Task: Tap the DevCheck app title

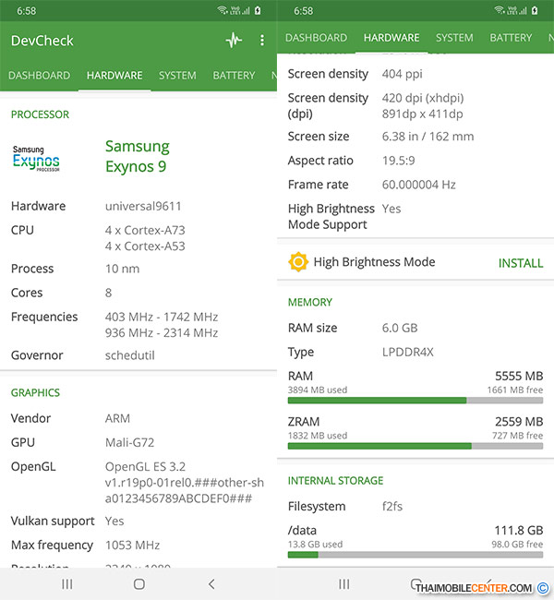Action: (42, 41)
